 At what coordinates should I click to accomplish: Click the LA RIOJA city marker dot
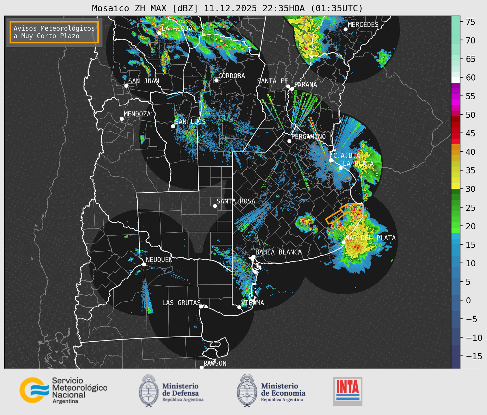click(x=159, y=33)
